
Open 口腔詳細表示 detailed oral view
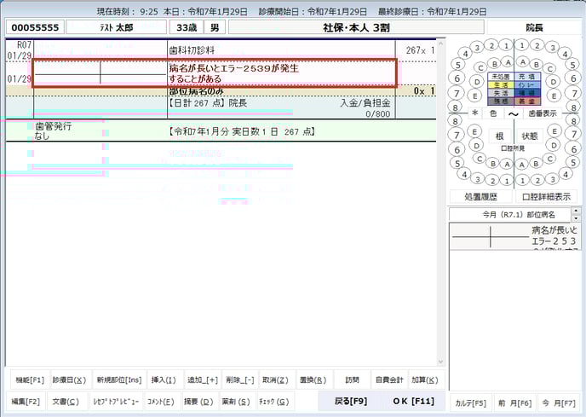pyautogui.click(x=547, y=196)
